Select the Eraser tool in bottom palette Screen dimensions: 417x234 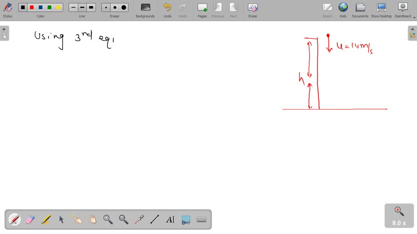pyautogui.click(x=30, y=219)
